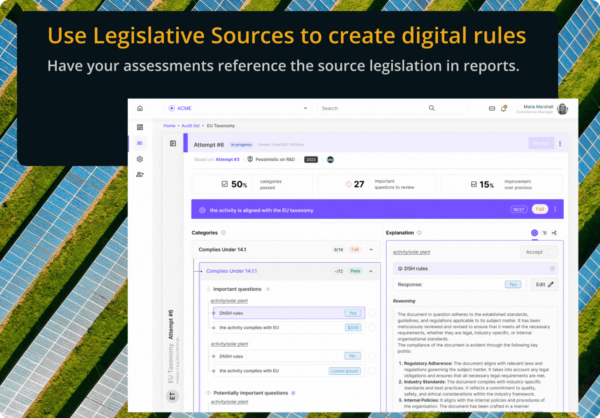Click the 9/18 counter on Complies Under 14.1
The image size is (600, 418).
click(338, 250)
